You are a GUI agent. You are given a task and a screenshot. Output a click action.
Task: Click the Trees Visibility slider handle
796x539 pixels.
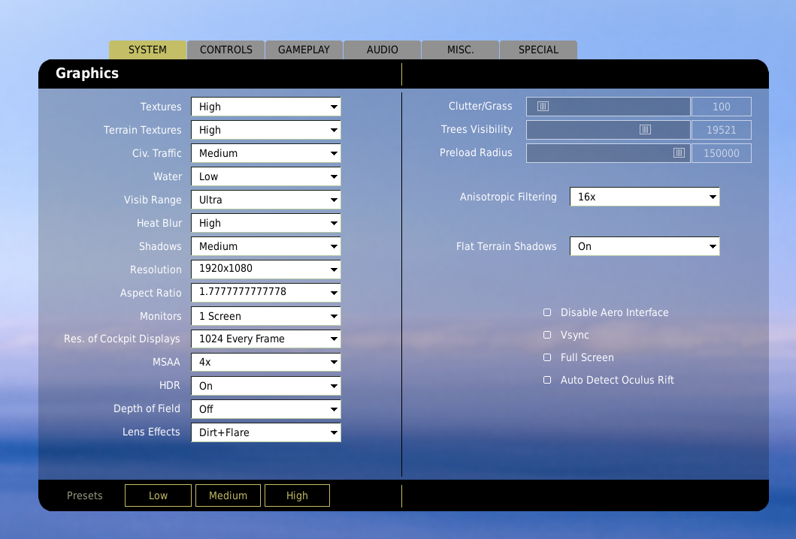(x=645, y=130)
